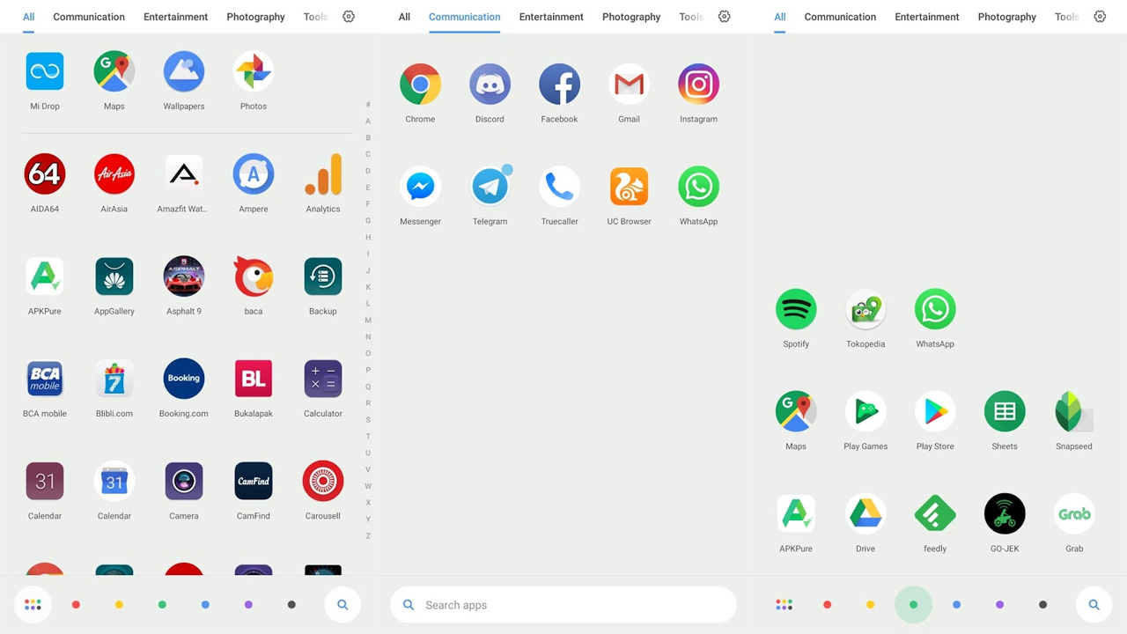Open Huawei AppGallery
This screenshot has height=634, width=1127.
(x=114, y=276)
